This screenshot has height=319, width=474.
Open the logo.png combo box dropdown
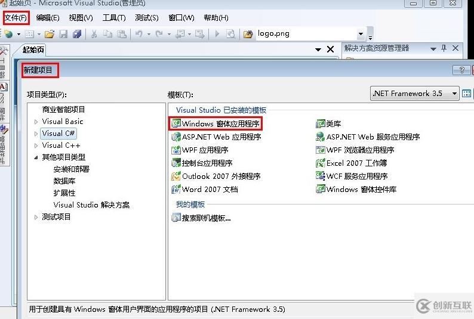coord(361,34)
